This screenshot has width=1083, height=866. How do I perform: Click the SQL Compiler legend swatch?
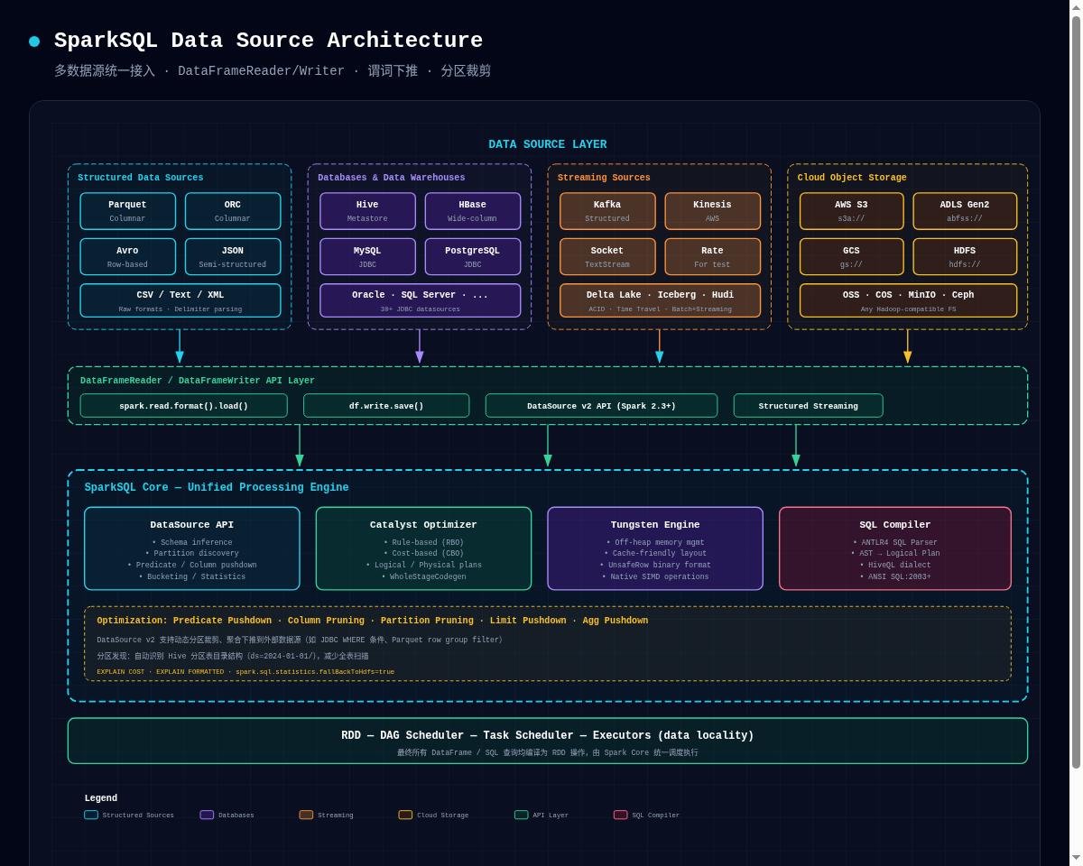[621, 815]
